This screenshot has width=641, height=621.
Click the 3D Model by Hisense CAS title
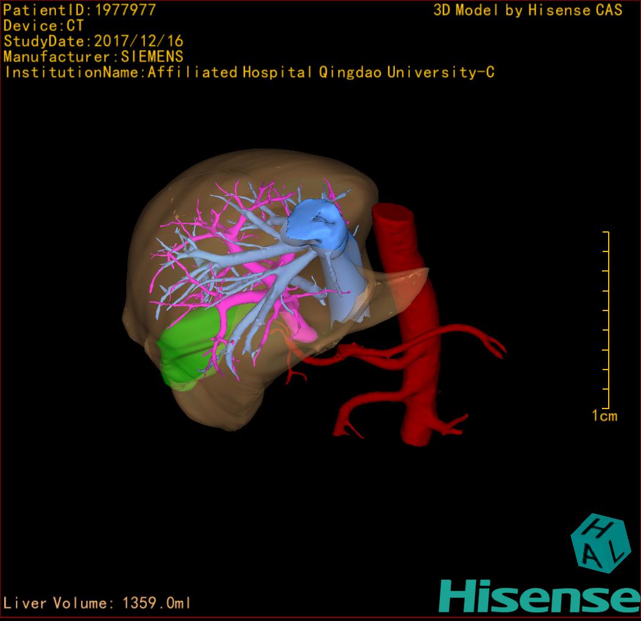coord(528,10)
